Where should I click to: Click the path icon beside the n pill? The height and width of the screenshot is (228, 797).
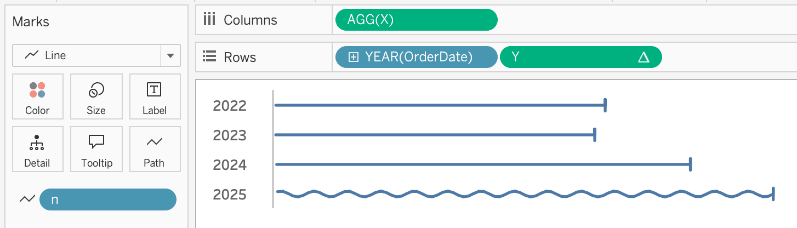(27, 200)
